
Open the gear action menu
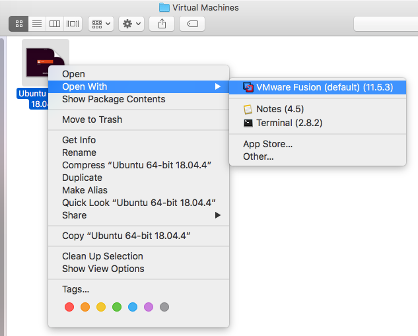pos(131,24)
